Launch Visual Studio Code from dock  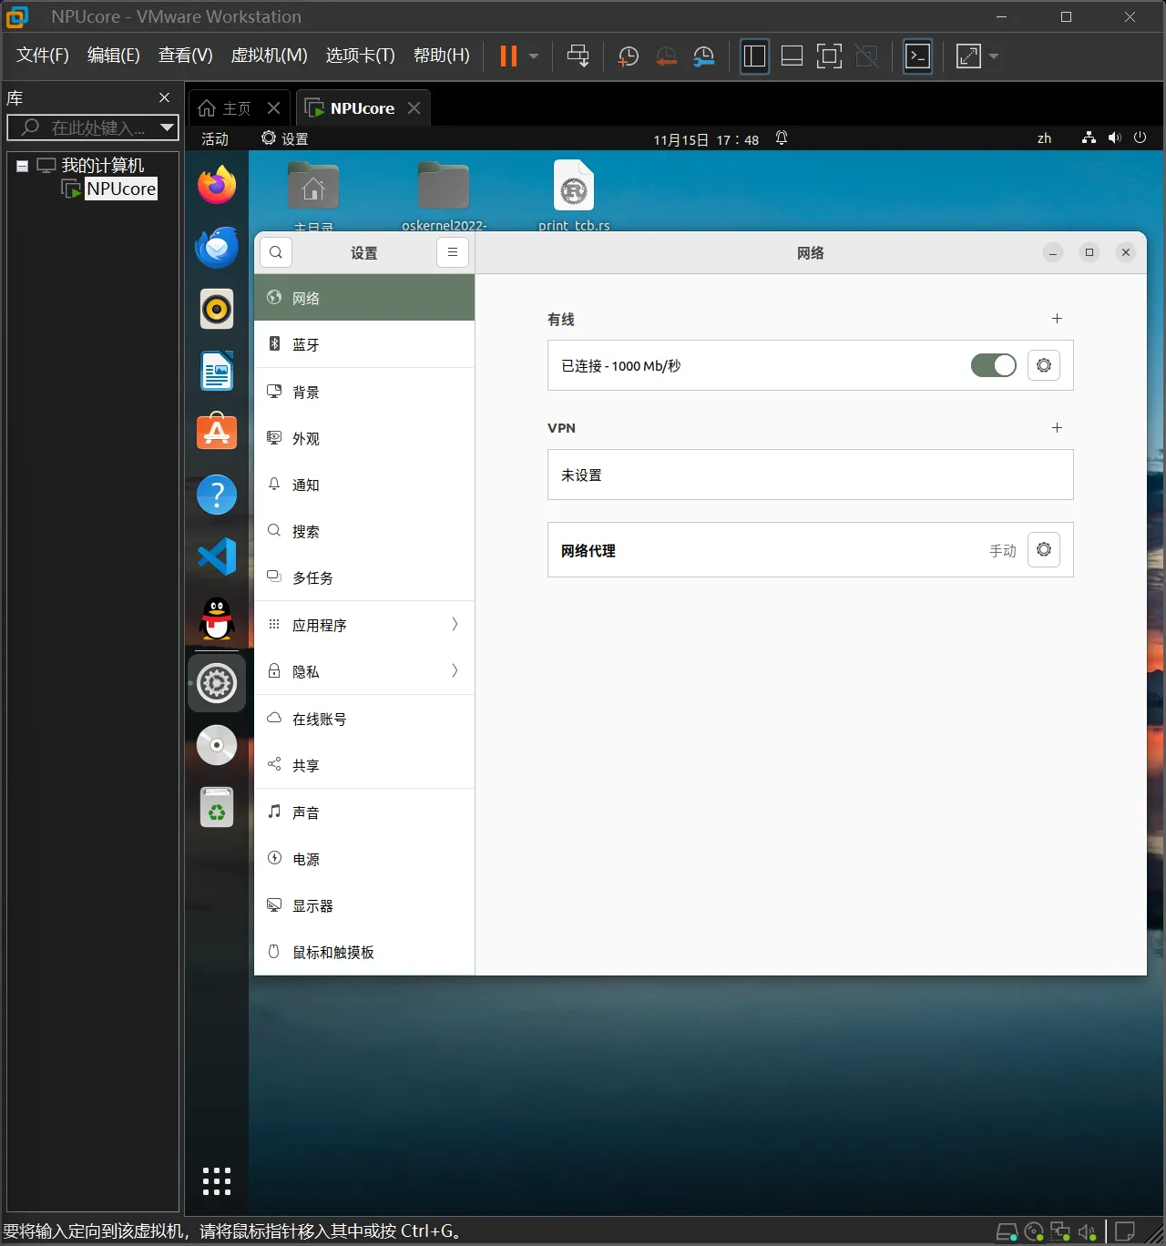(217, 557)
